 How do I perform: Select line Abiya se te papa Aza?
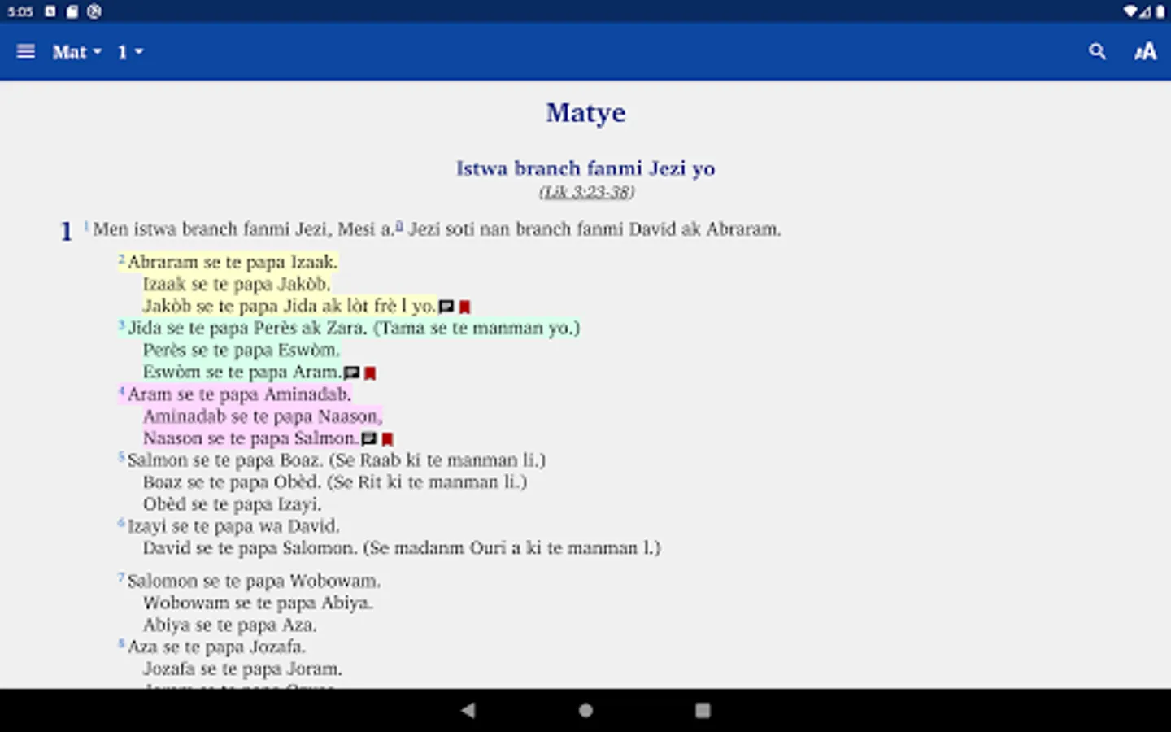tap(230, 625)
